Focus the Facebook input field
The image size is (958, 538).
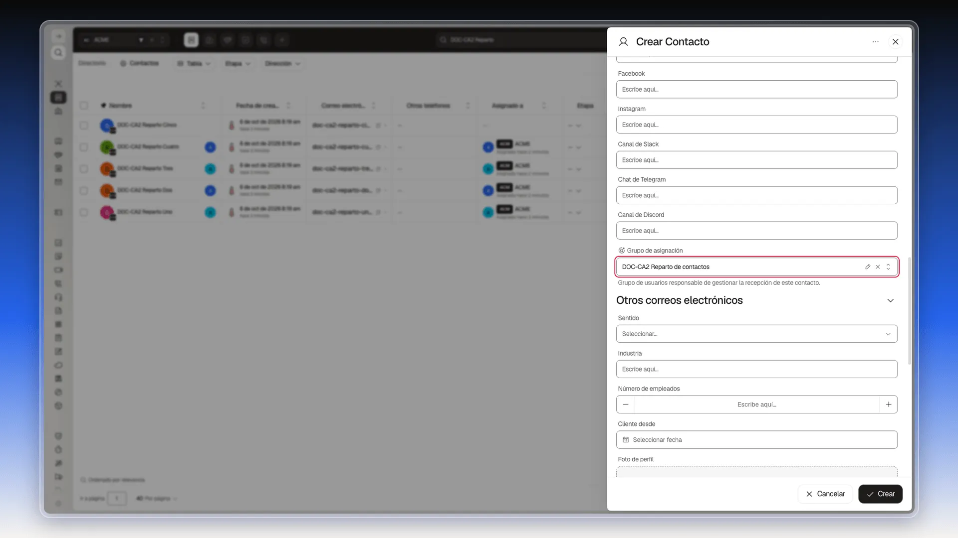pos(756,89)
